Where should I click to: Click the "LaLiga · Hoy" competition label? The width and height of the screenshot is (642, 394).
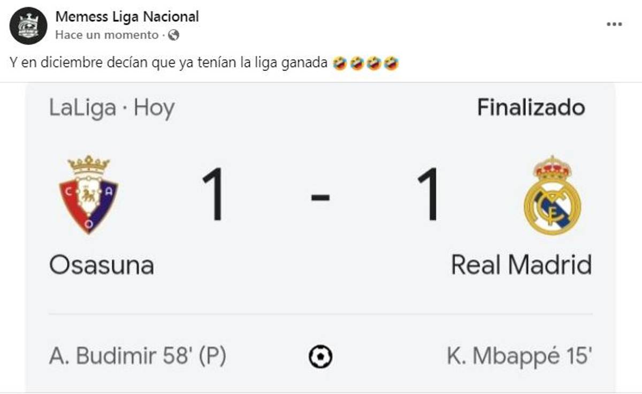(x=112, y=108)
